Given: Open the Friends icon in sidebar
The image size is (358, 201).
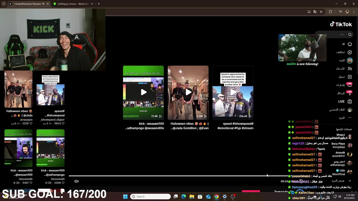Looking at the screenshot, I should click(x=350, y=69).
